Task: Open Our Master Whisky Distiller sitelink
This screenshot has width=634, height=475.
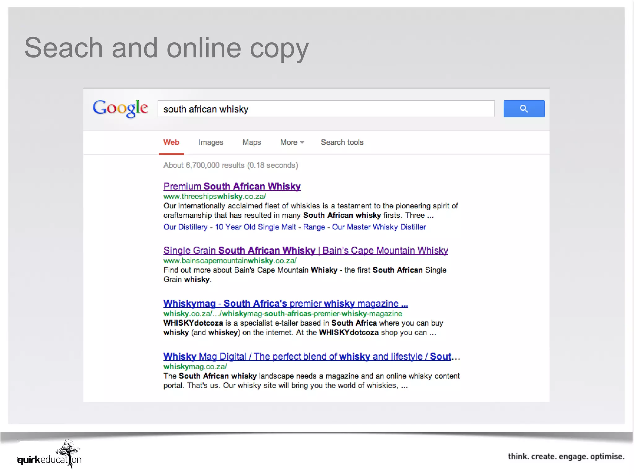Action: (x=379, y=227)
